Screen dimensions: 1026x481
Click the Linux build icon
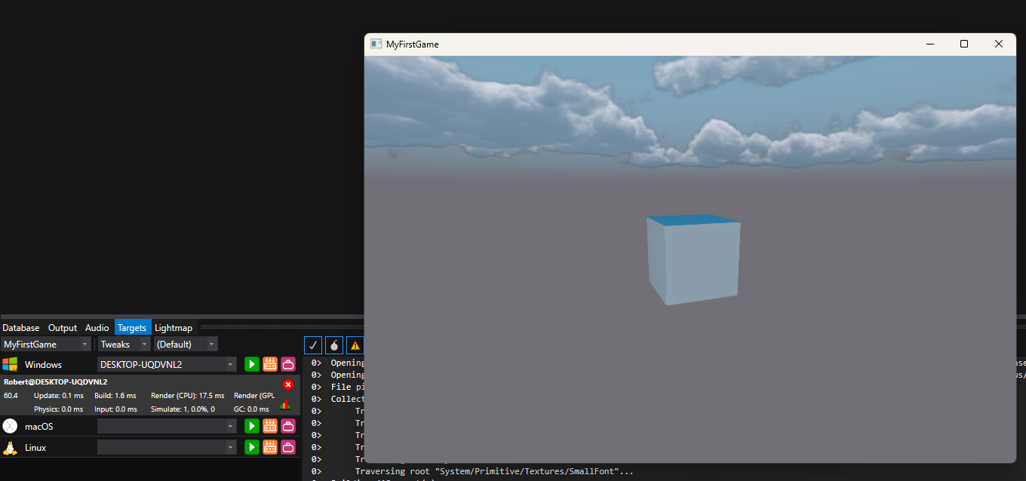coord(269,447)
